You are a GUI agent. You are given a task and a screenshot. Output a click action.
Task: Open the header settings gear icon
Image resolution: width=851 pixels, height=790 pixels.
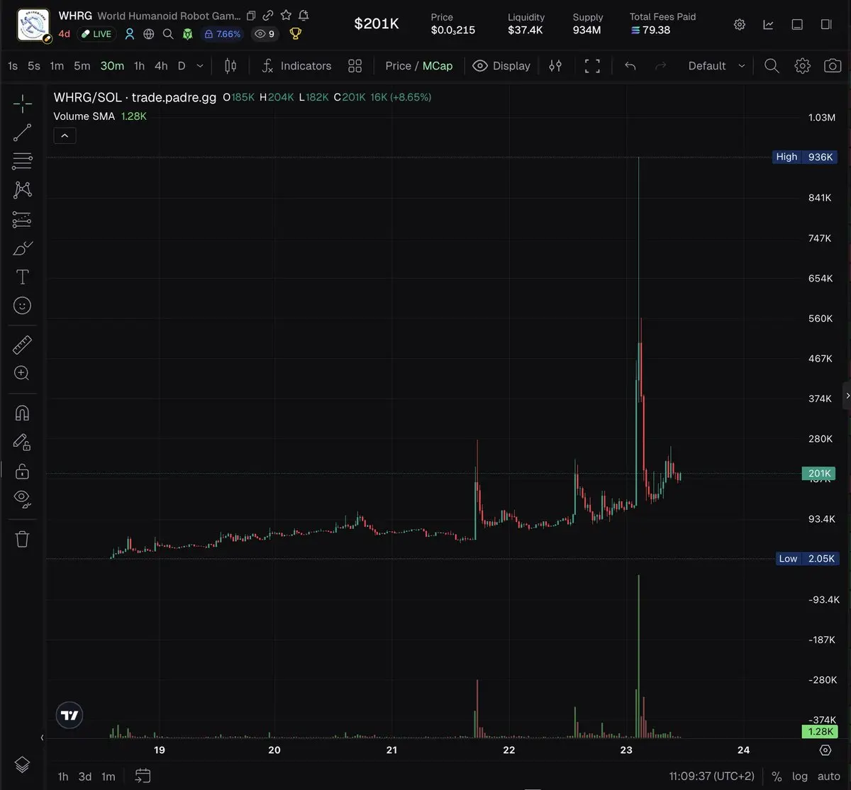point(740,24)
